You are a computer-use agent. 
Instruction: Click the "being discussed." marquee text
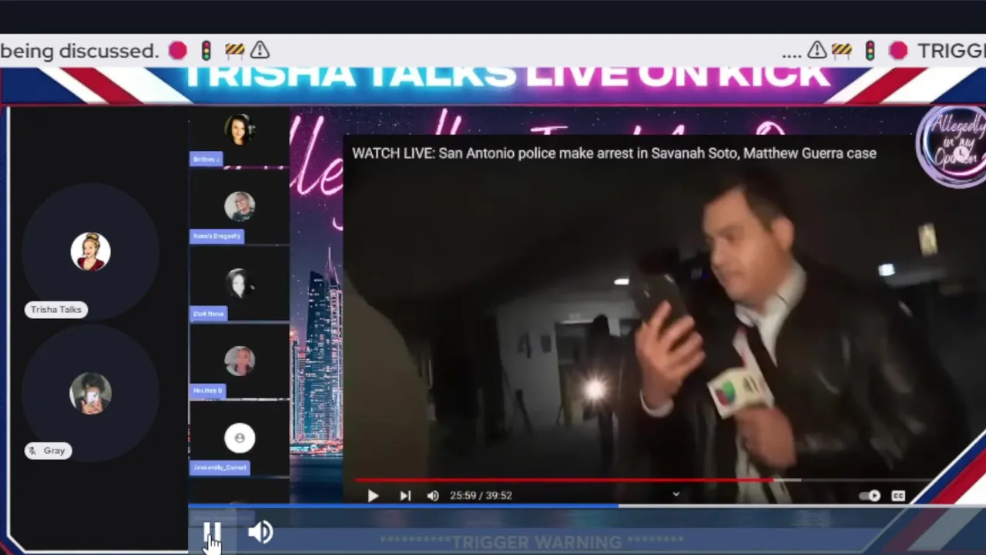click(79, 51)
